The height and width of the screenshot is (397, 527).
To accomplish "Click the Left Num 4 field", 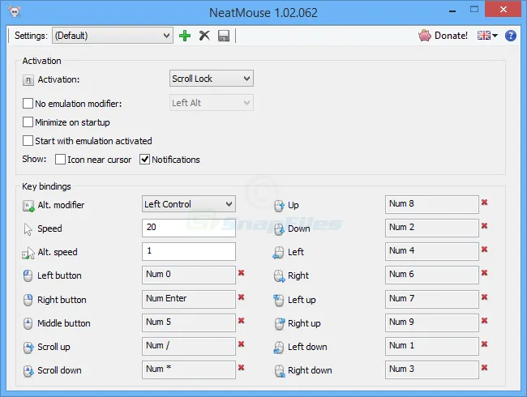I will (x=432, y=251).
